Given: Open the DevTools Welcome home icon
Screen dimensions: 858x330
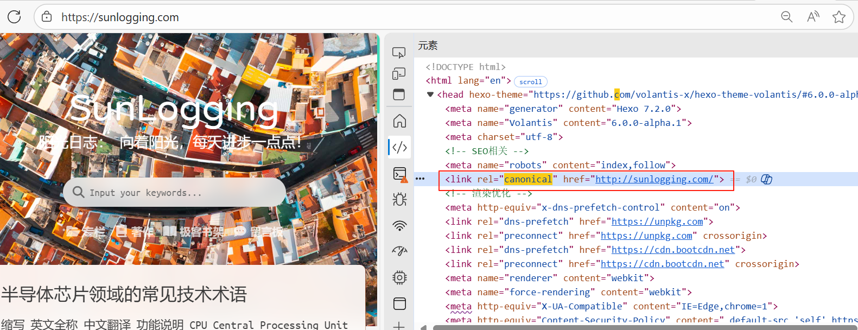Looking at the screenshot, I should coord(399,120).
